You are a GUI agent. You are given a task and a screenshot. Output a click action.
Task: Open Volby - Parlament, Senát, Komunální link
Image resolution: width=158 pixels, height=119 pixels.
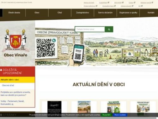coord(12,102)
